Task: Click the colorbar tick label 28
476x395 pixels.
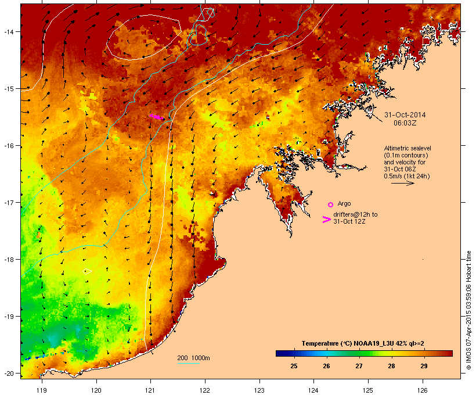Action: (391, 366)
